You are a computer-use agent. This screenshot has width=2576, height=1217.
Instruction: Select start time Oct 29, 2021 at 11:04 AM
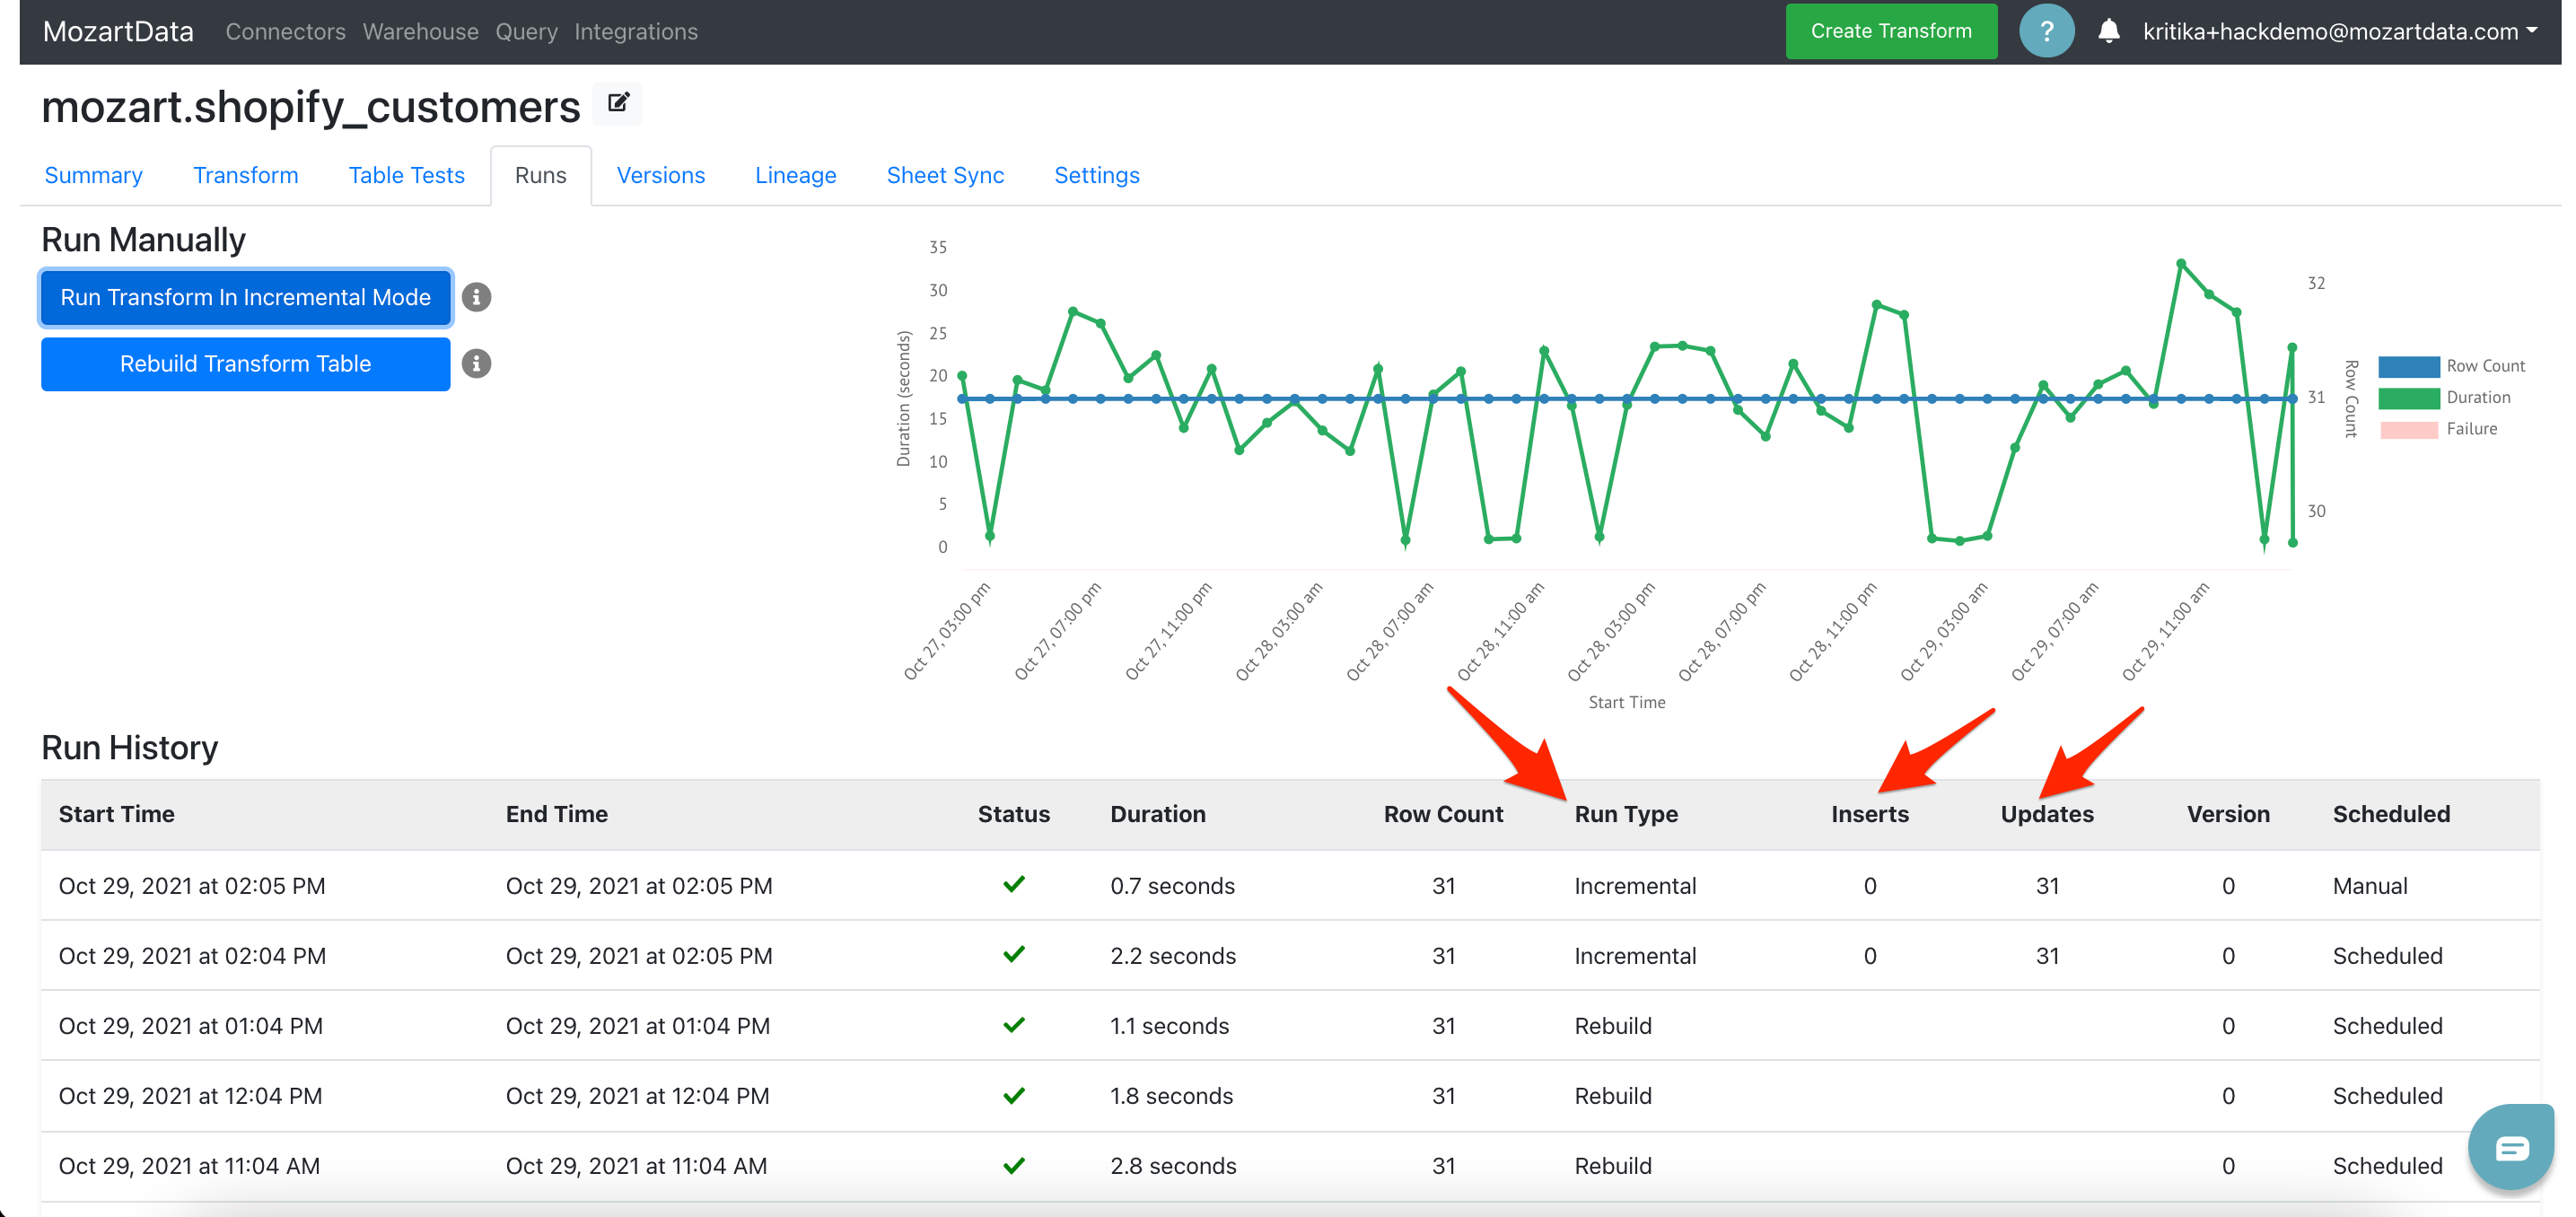pyautogui.click(x=189, y=1165)
